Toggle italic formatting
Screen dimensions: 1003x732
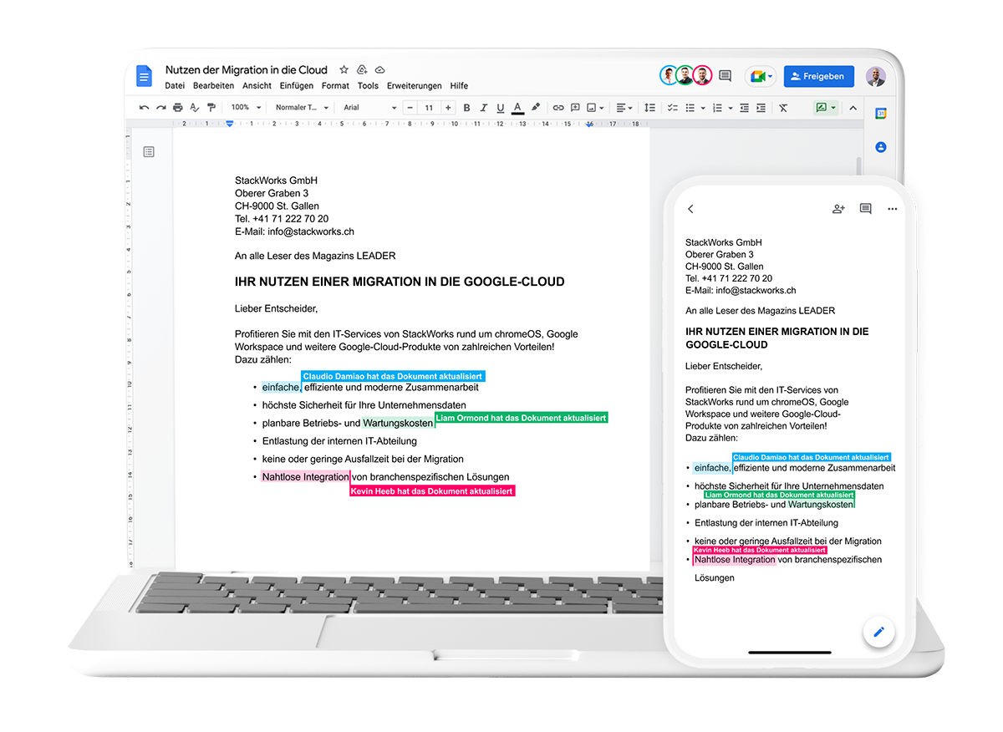point(483,108)
